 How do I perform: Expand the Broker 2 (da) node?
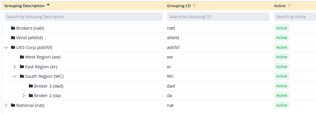[23, 96]
